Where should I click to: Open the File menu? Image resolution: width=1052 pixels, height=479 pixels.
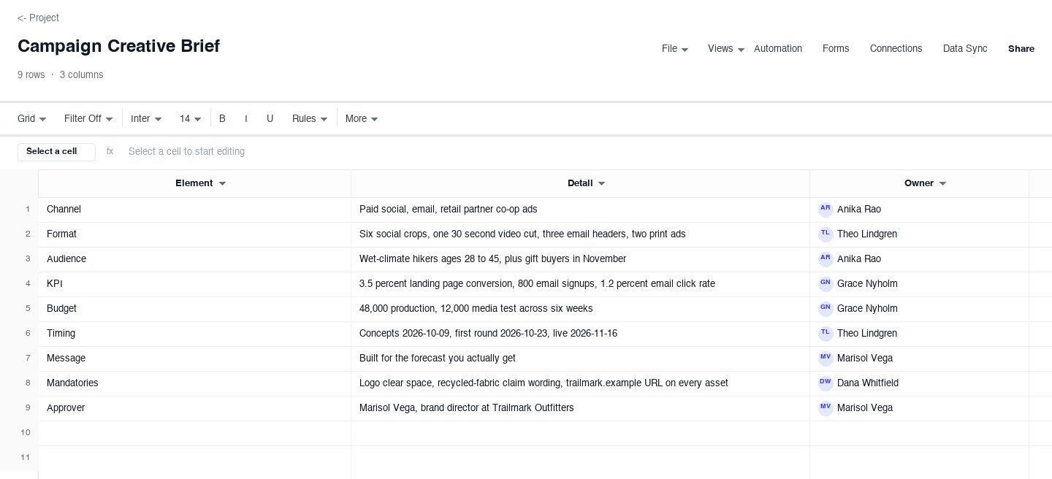click(674, 49)
